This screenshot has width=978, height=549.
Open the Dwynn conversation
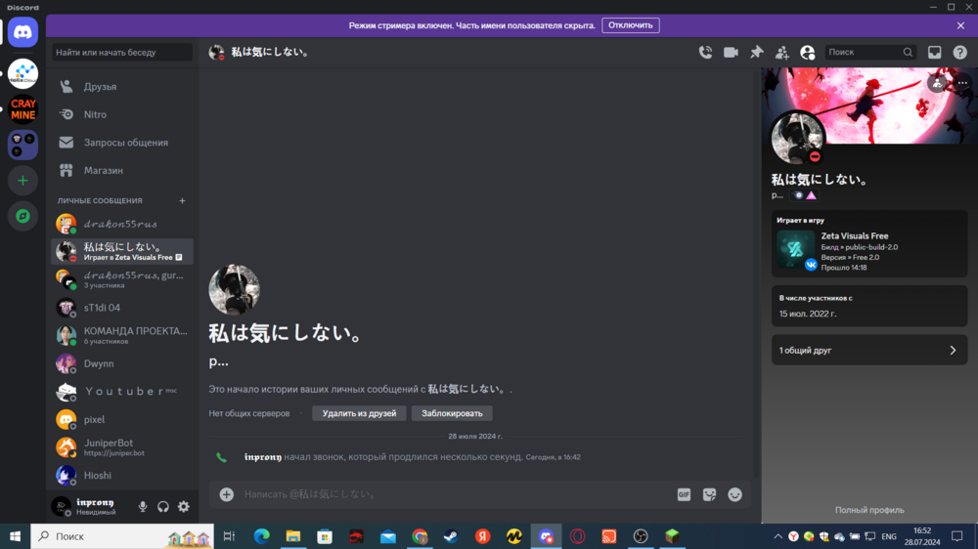[x=122, y=363]
